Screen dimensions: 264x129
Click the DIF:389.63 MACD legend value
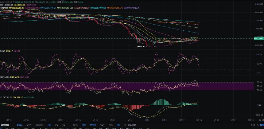(7, 97)
